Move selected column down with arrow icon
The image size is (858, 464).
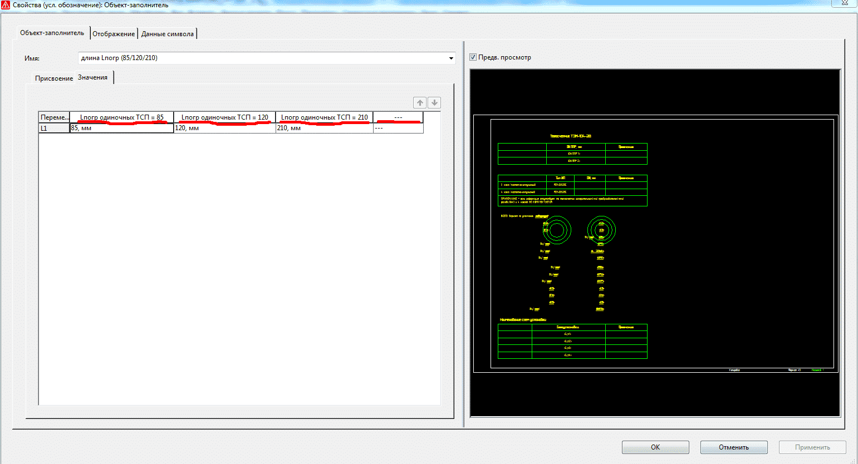434,102
